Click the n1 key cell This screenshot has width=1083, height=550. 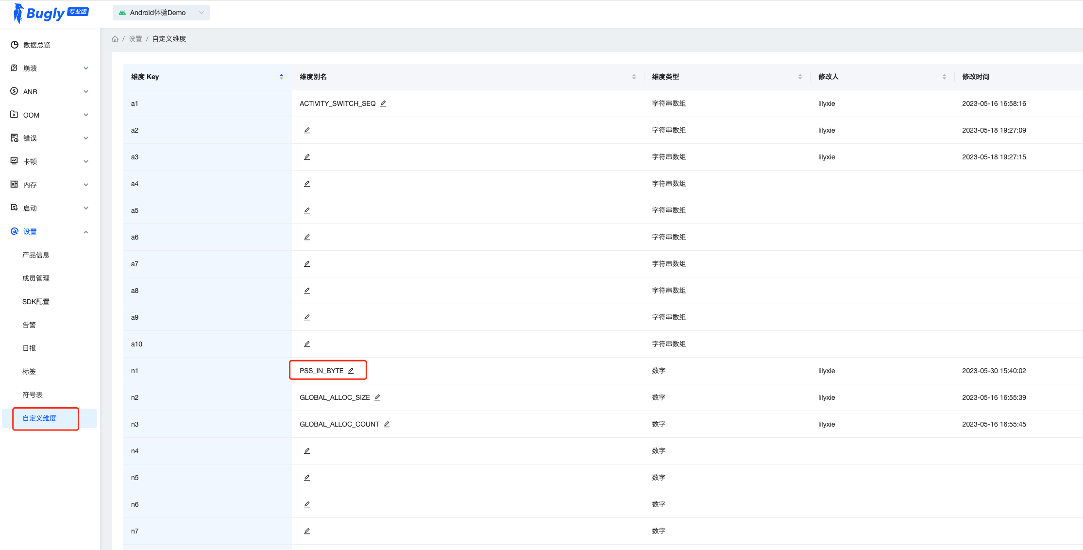(x=207, y=371)
